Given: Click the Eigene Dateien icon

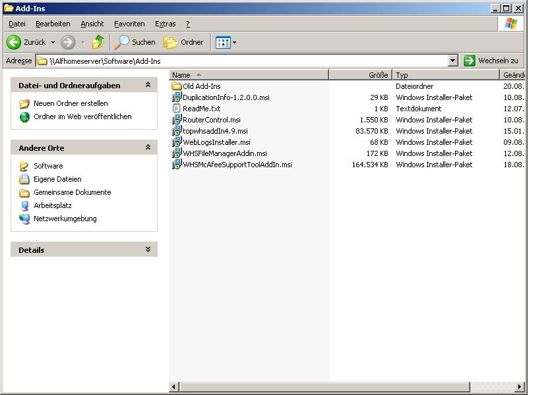Looking at the screenshot, I should point(24,179).
